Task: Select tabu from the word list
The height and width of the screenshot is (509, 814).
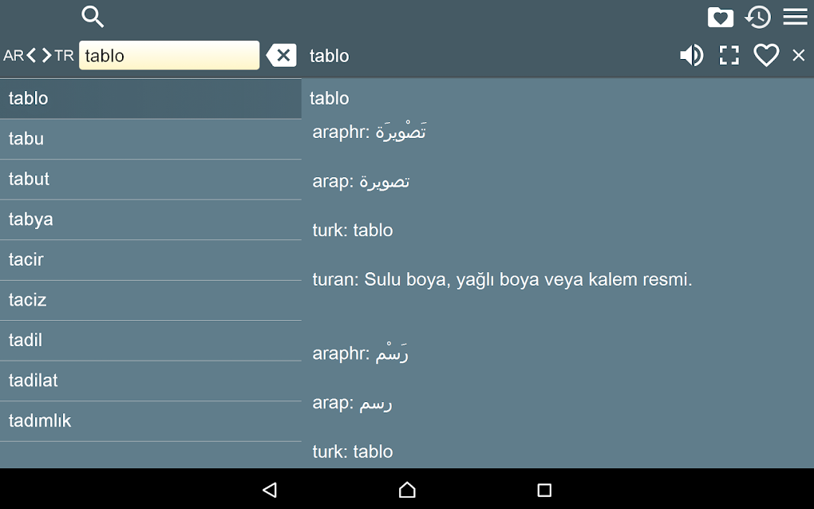Action: coord(150,139)
